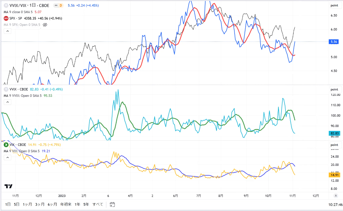Image resolution: width=343 pixels, height=211 pixels.
Task: Click the 24.00 scale label
Action: pyautogui.click(x=334, y=157)
